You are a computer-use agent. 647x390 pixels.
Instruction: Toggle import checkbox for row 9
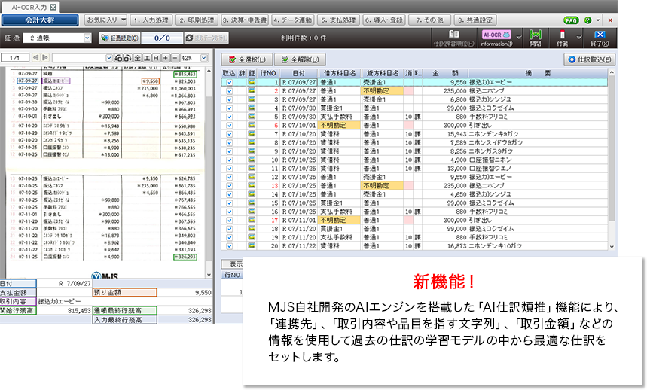coord(230,151)
